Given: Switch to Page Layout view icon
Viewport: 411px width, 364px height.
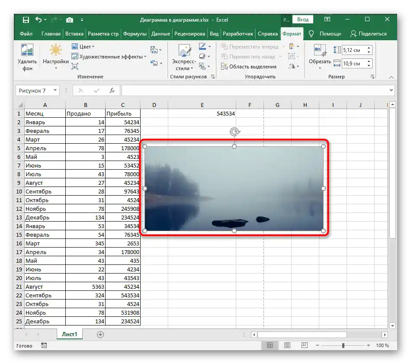Looking at the screenshot, I should coord(287,345).
